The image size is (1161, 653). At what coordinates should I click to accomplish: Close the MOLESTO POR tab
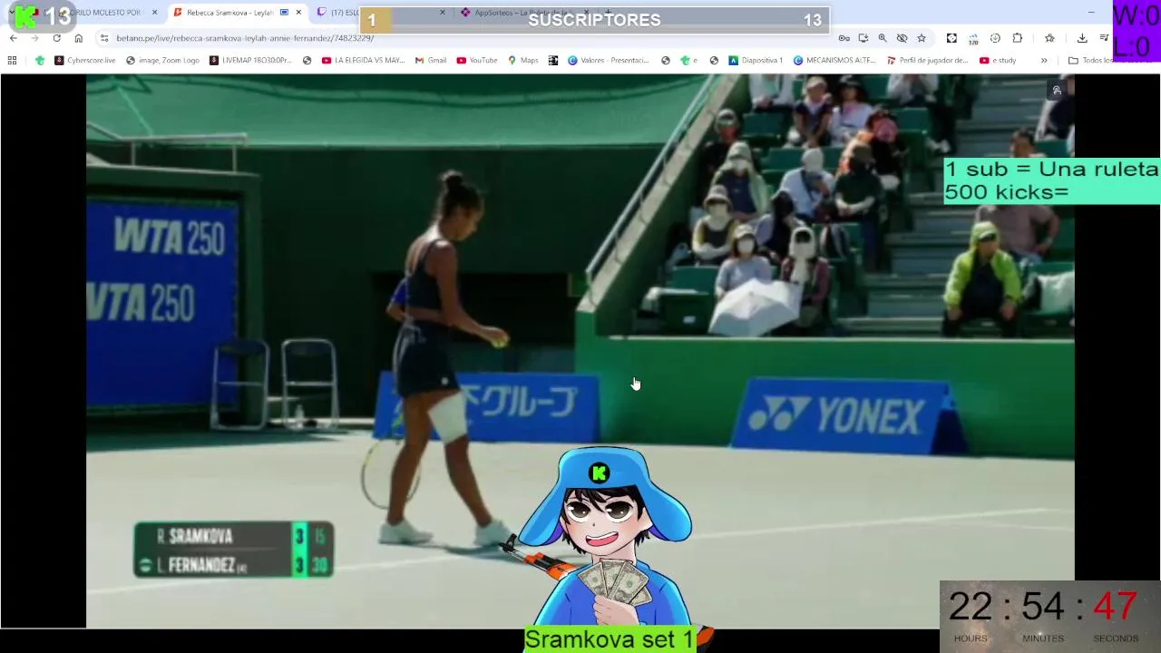coord(154,13)
